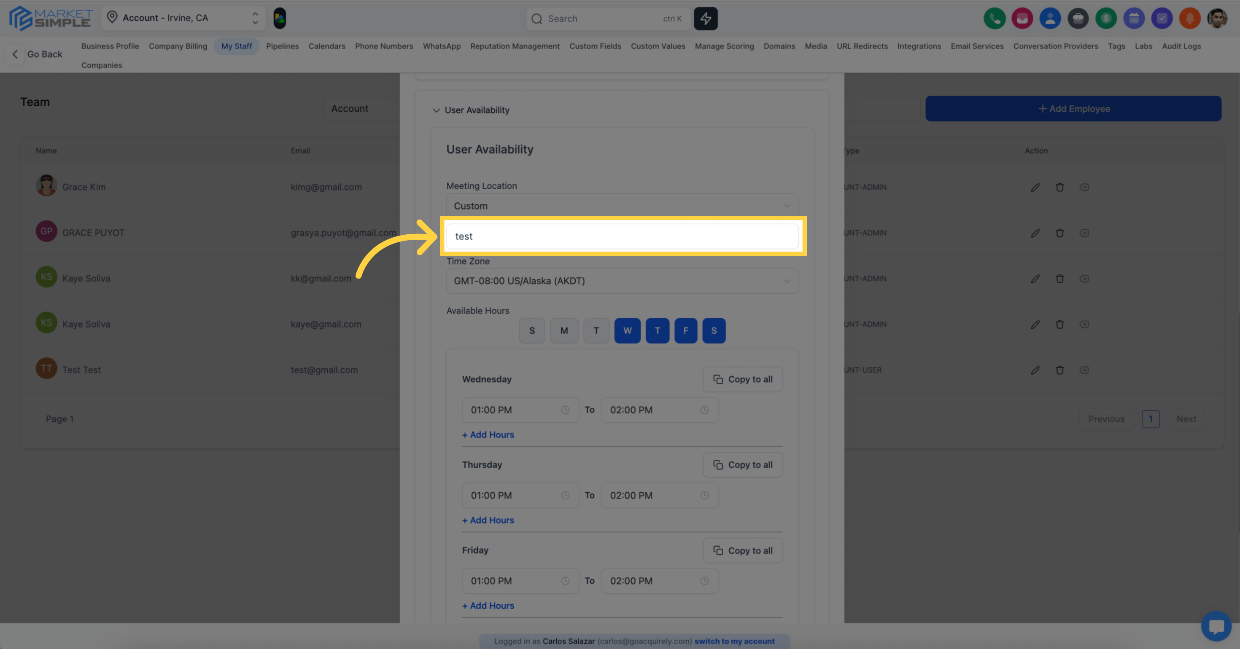
Task: Click the custom meeting location text field
Action: point(622,236)
